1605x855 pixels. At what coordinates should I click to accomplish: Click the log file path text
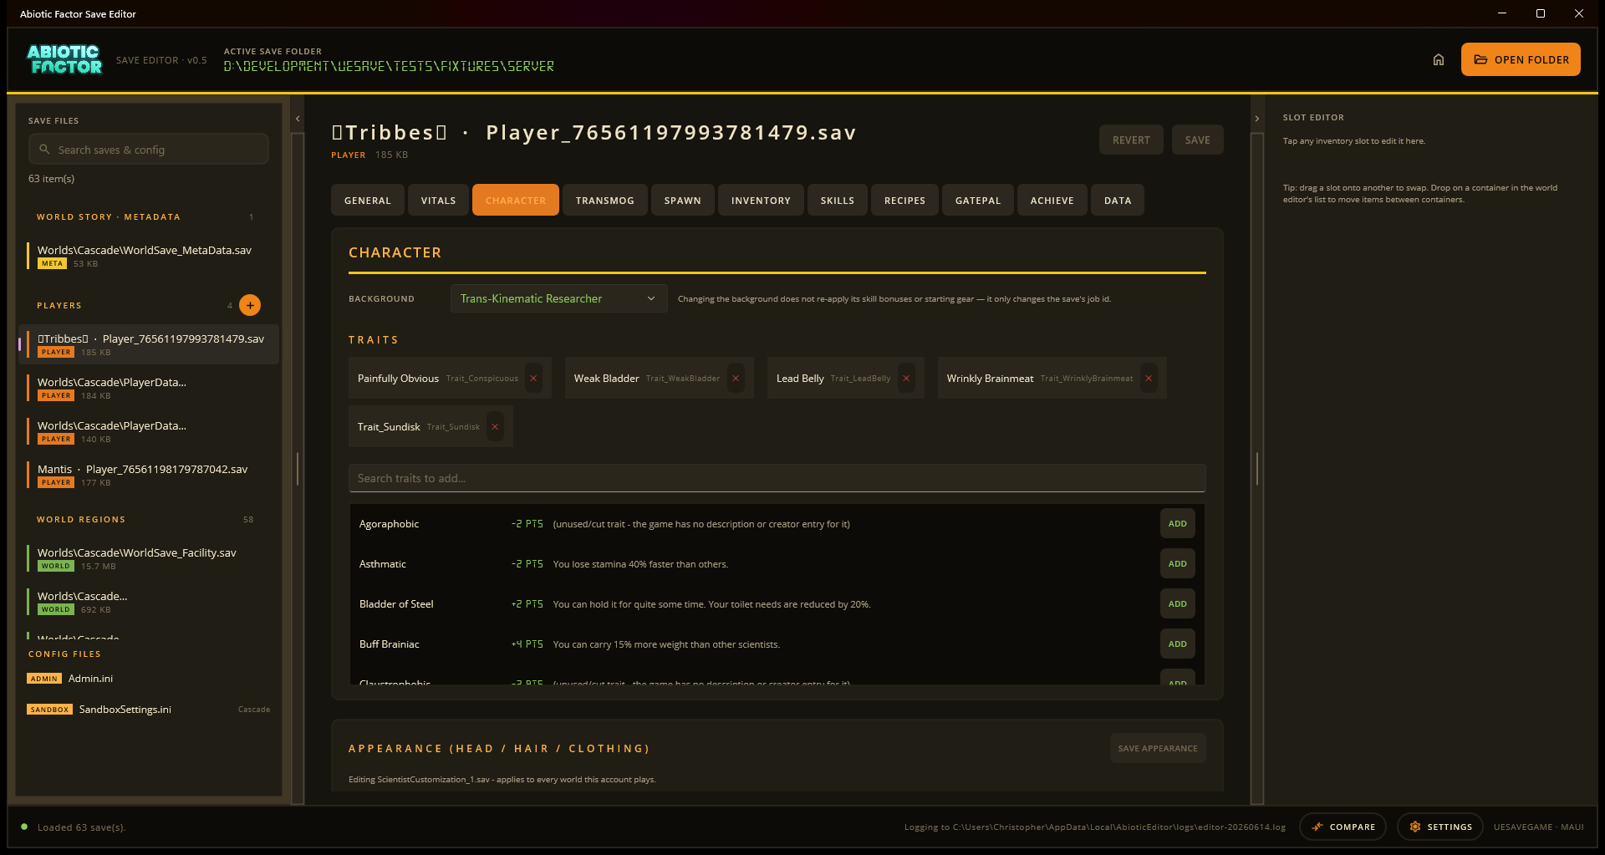1095,827
